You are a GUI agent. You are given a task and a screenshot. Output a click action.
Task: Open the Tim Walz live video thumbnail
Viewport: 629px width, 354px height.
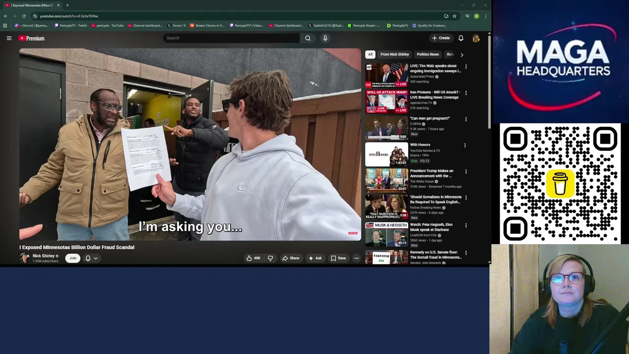[387, 75]
